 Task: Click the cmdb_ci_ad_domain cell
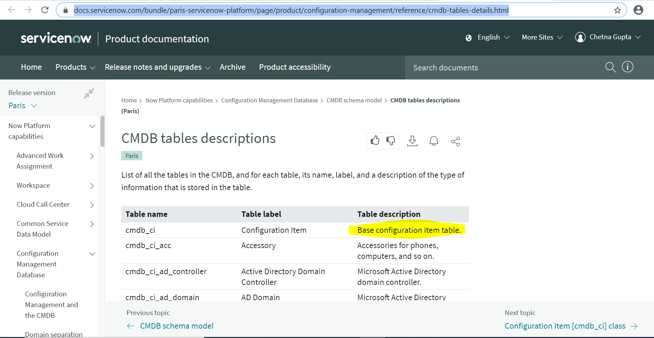(162, 297)
